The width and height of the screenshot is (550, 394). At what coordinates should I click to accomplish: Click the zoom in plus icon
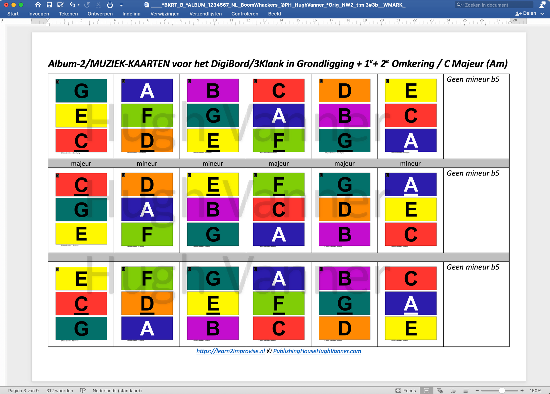[522, 391]
